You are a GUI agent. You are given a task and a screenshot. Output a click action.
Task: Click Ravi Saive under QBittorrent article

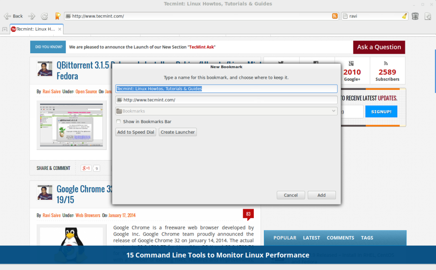coord(52,92)
